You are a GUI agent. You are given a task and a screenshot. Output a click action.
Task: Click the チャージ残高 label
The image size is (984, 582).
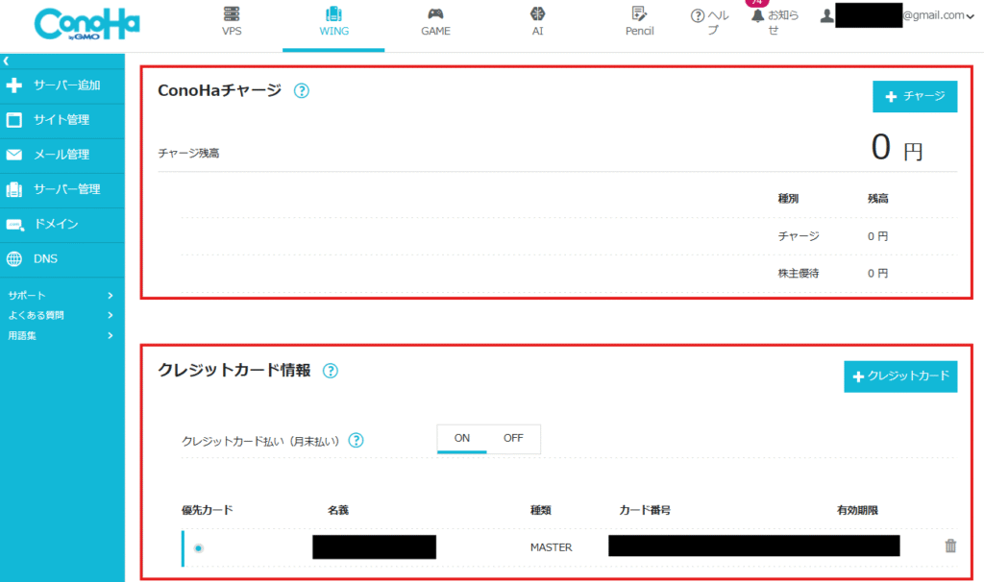[189, 153]
